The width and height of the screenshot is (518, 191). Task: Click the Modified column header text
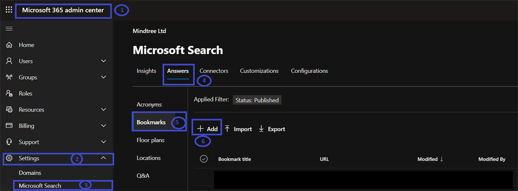coord(427,159)
